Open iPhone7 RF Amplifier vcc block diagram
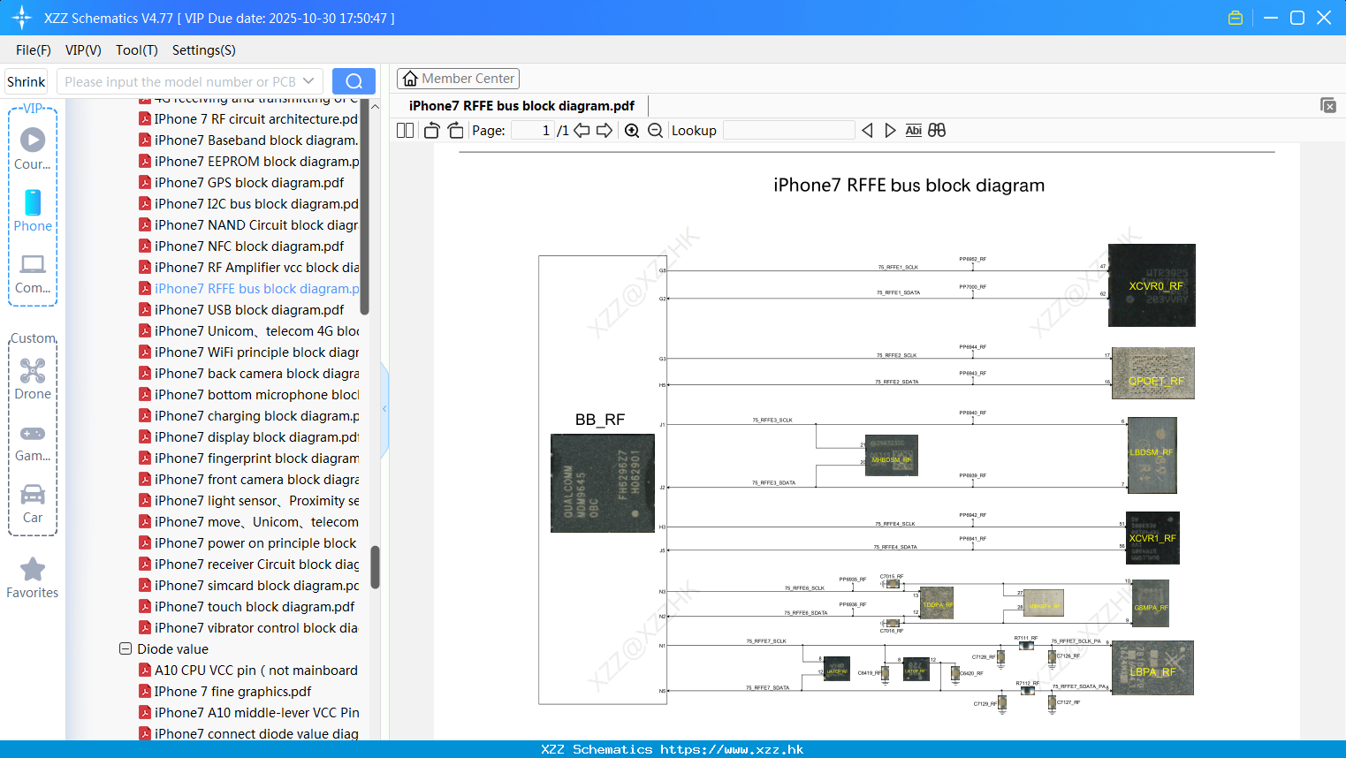Image resolution: width=1346 pixels, height=758 pixels. coord(248,267)
